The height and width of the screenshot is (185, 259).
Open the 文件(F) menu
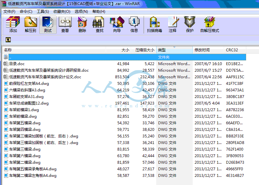[9, 12]
